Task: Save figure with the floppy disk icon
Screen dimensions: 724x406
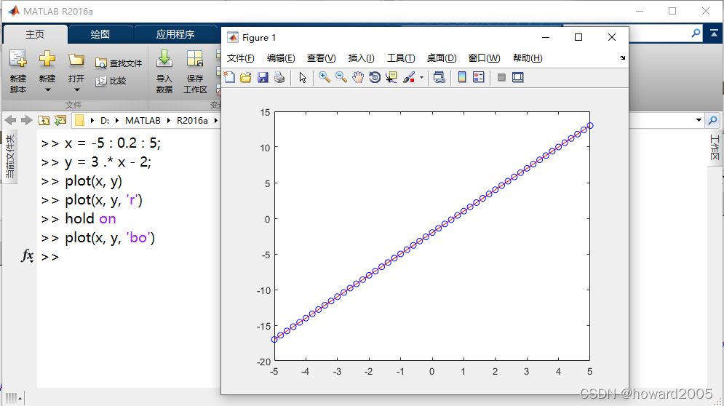Action: (263, 78)
